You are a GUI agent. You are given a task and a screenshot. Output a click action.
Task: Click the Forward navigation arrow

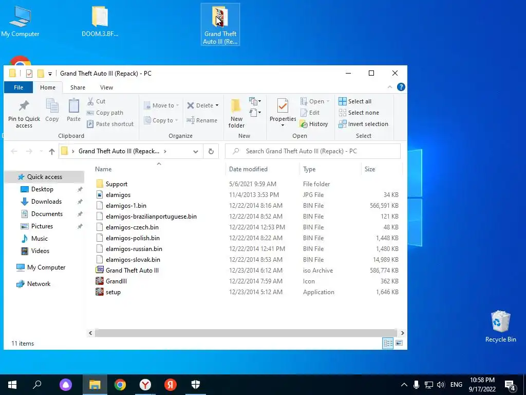[x=29, y=152]
